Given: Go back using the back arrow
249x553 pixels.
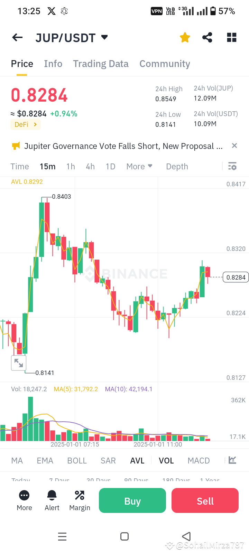Looking at the screenshot, I should [17, 37].
